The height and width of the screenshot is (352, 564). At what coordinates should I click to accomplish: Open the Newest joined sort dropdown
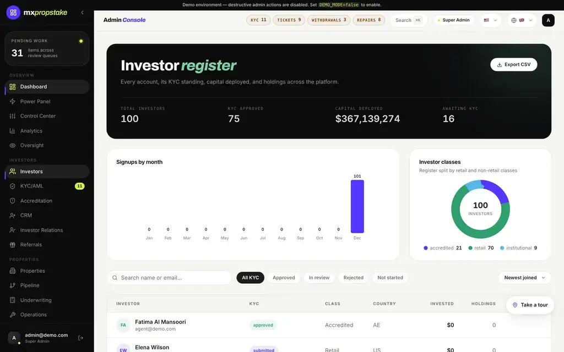(x=524, y=278)
